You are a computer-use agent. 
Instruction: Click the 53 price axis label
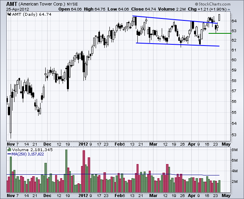[x=234, y=135]
